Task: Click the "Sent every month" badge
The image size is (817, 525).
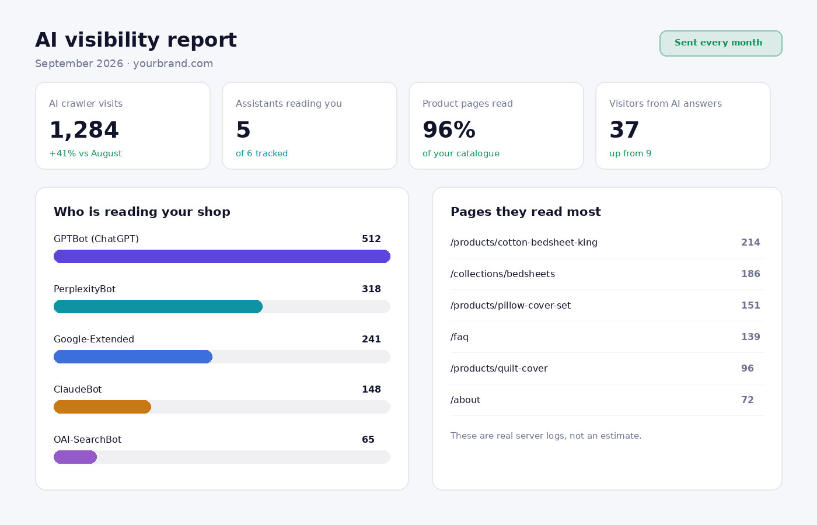Action: click(x=721, y=43)
